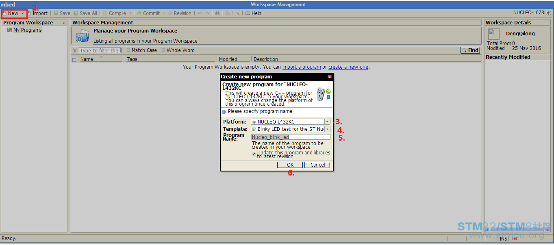The width and height of the screenshot is (554, 245).
Task: Click the info icon beside 'Please specify program name'
Action: [224, 112]
